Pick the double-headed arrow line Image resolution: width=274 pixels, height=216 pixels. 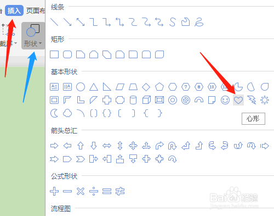point(81,22)
